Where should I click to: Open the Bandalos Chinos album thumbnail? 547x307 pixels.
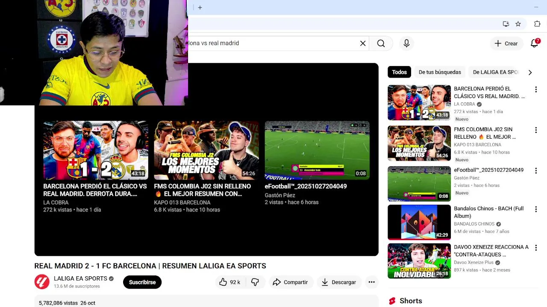tap(419, 222)
